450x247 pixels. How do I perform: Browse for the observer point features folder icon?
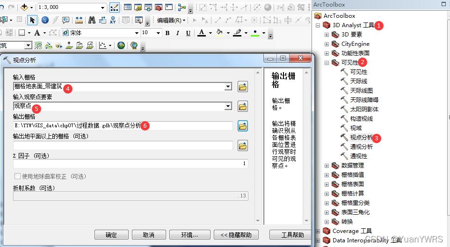coord(243,107)
